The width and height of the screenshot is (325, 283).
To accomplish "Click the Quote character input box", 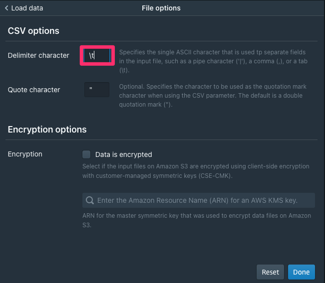I will (x=97, y=90).
